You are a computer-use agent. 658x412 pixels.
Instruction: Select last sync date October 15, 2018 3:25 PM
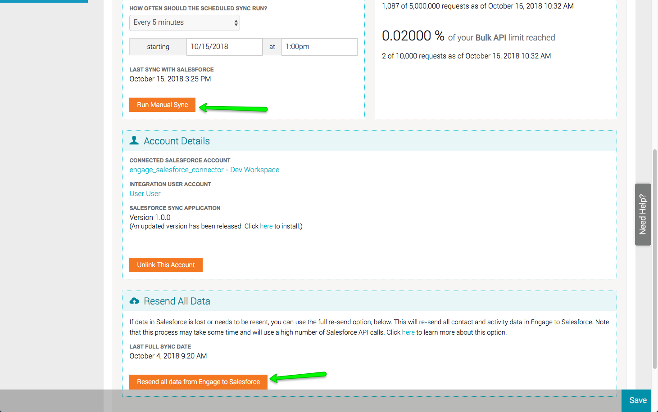[x=170, y=79]
